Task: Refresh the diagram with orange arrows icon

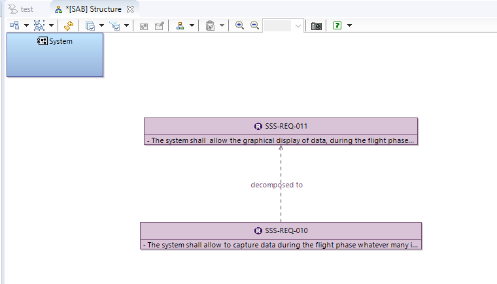Action: coord(69,25)
